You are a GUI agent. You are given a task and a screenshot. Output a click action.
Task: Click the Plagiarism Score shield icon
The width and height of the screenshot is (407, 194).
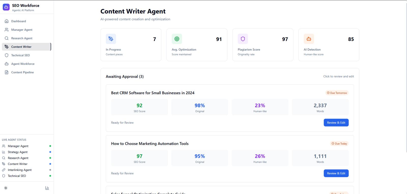(x=243, y=39)
